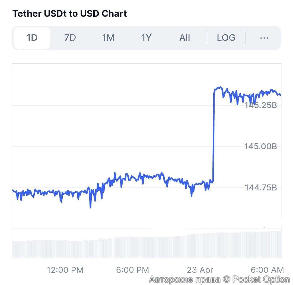Switch to the 7D range tab

[70, 38]
